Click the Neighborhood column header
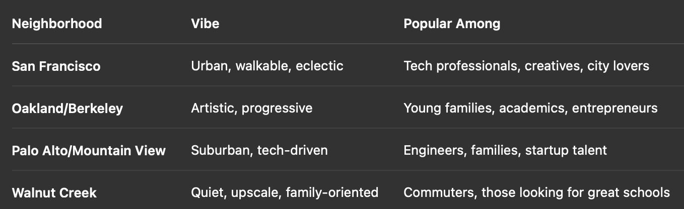 point(57,24)
